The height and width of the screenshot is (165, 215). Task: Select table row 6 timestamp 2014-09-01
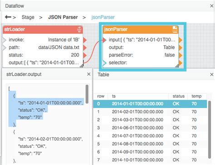click(x=137, y=152)
